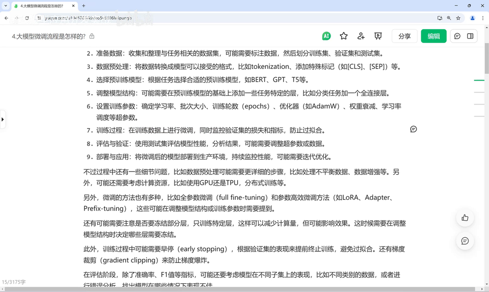Open the tab search dropdown arrow
Screen dimensions: 489x292
[5, 5]
